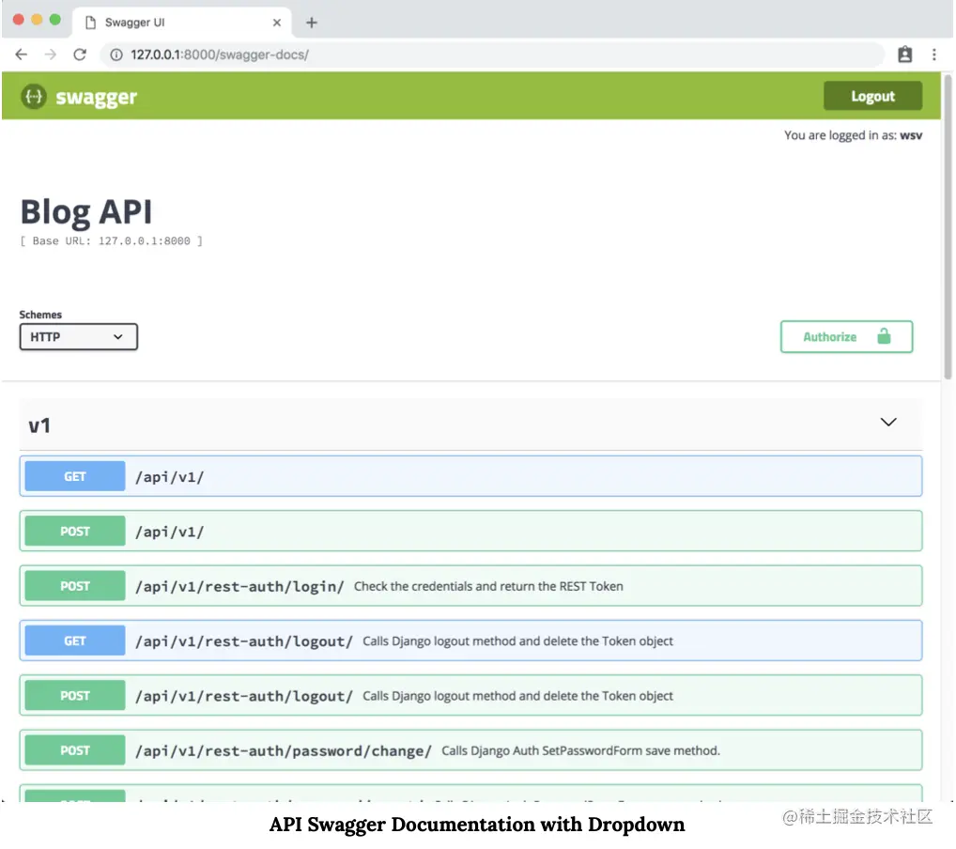Click the Authorize button

[846, 336]
